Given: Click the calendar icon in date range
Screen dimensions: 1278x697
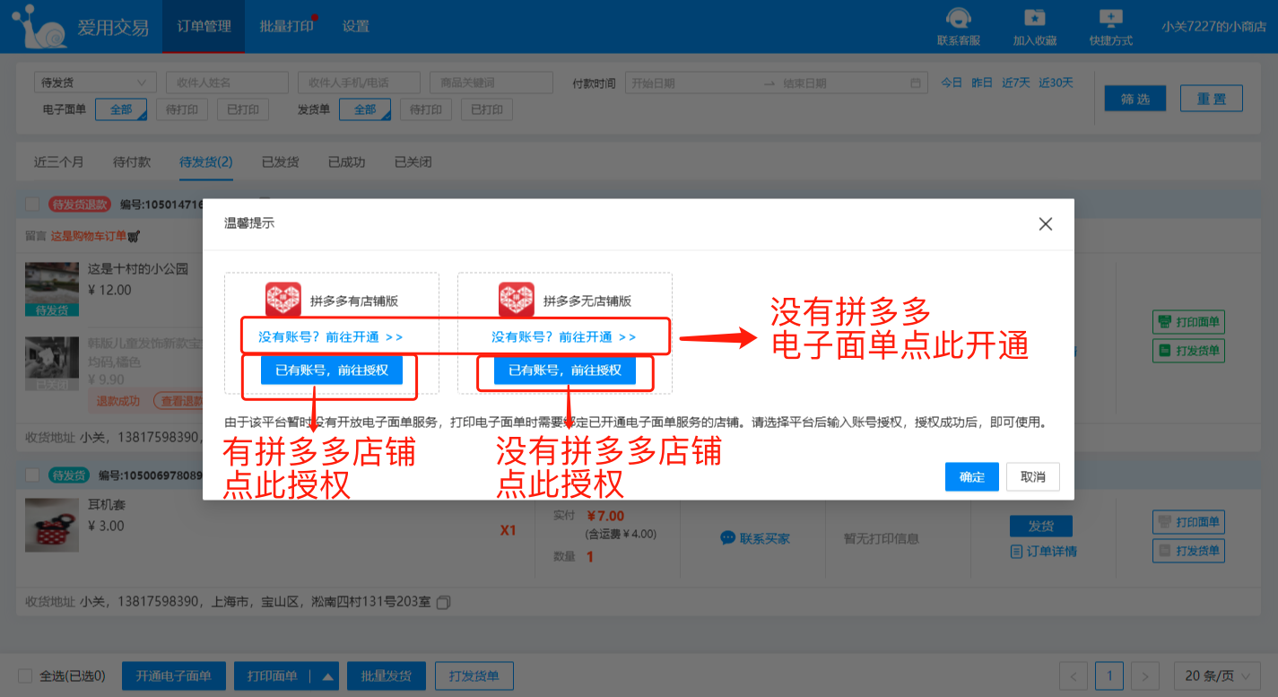Looking at the screenshot, I should click(x=916, y=83).
